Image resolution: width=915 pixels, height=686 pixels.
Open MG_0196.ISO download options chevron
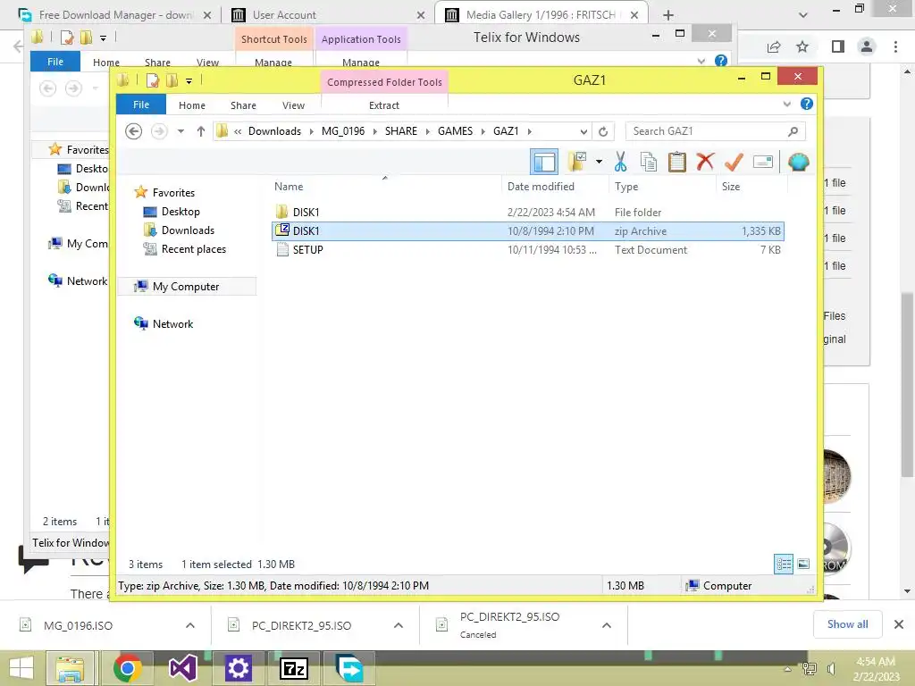click(190, 625)
